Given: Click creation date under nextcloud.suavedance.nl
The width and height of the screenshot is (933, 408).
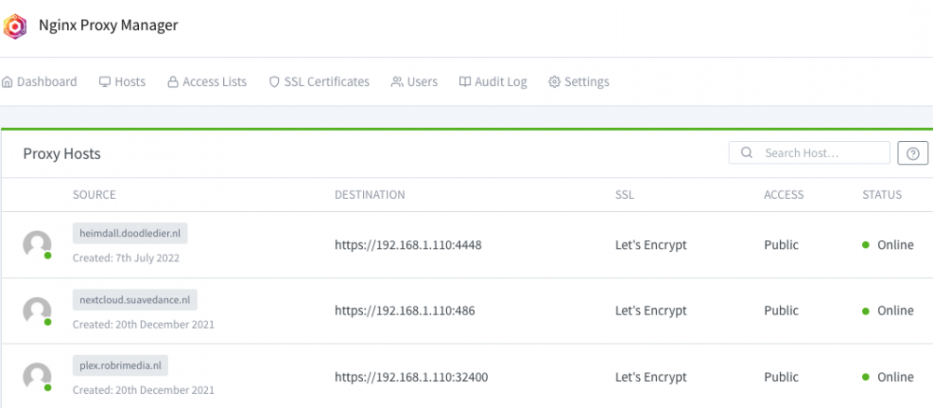Looking at the screenshot, I should coord(144,325).
